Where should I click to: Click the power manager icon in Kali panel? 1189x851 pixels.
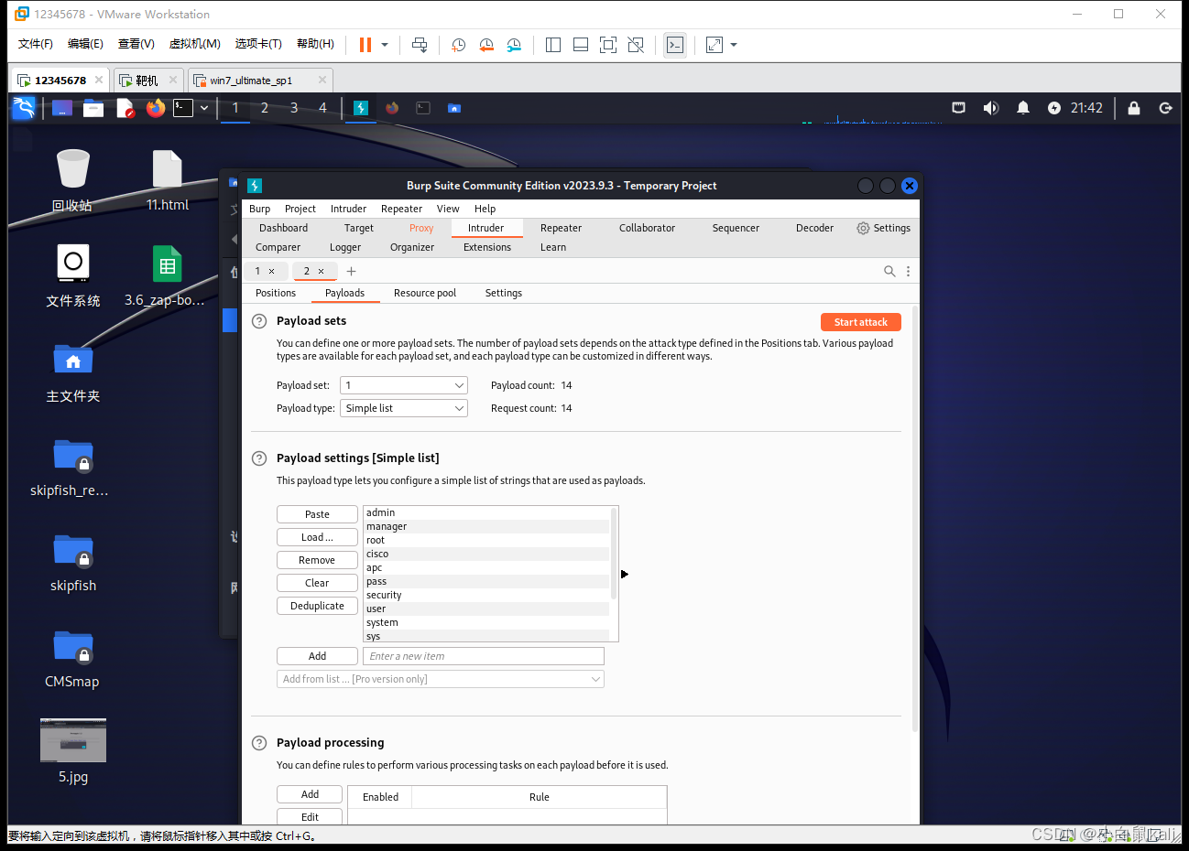click(1054, 108)
